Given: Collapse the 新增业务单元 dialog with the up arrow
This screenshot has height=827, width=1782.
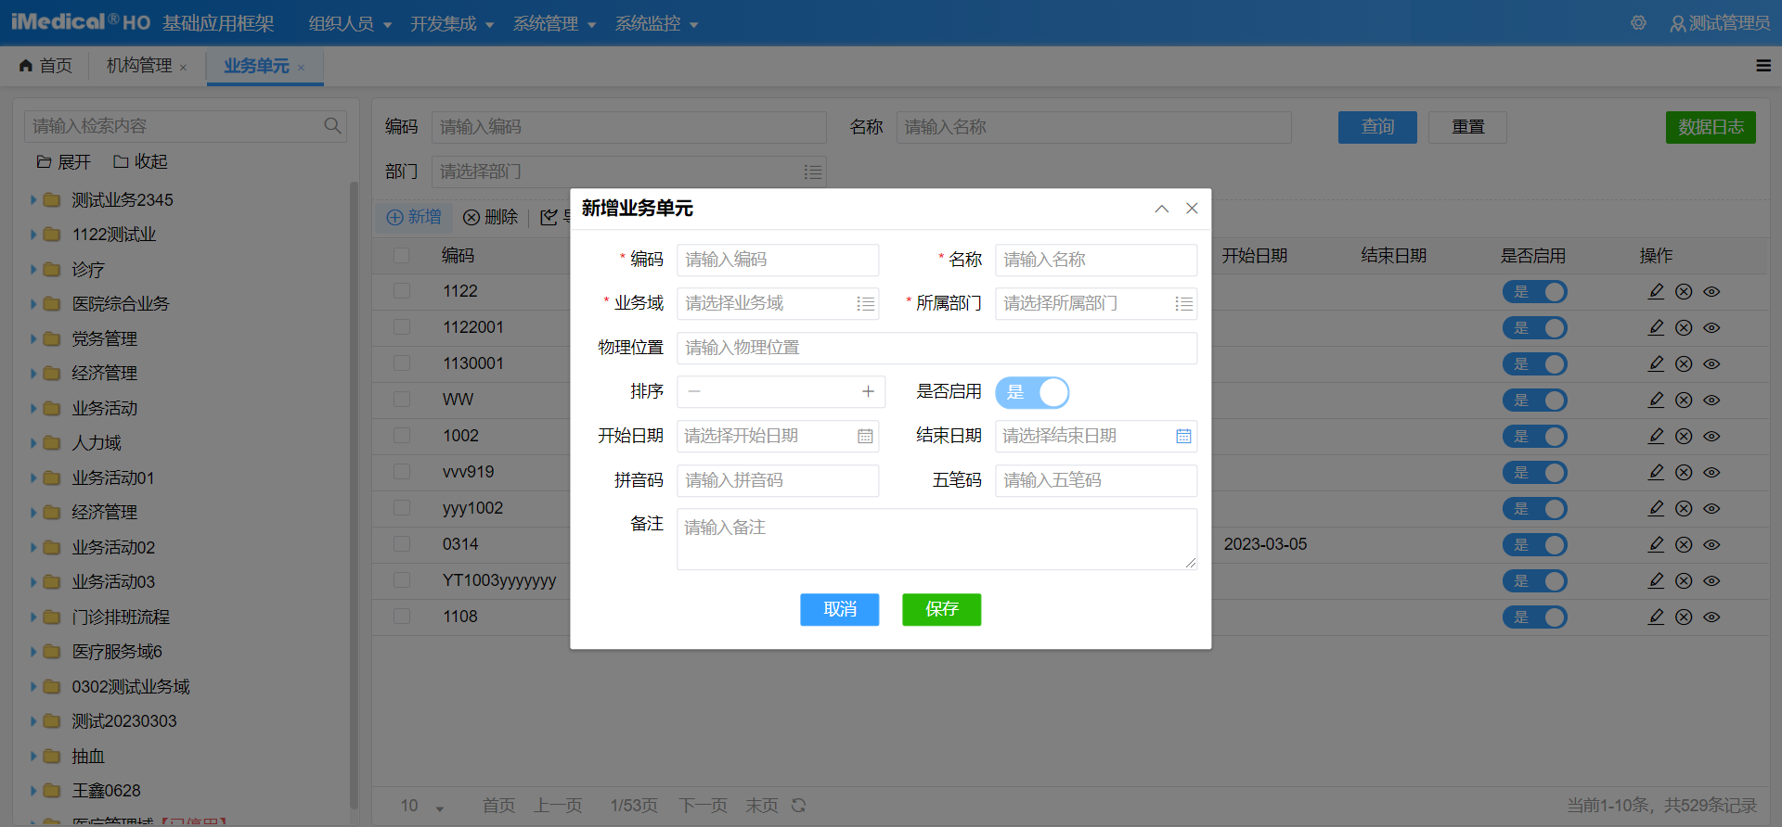Looking at the screenshot, I should 1161,210.
